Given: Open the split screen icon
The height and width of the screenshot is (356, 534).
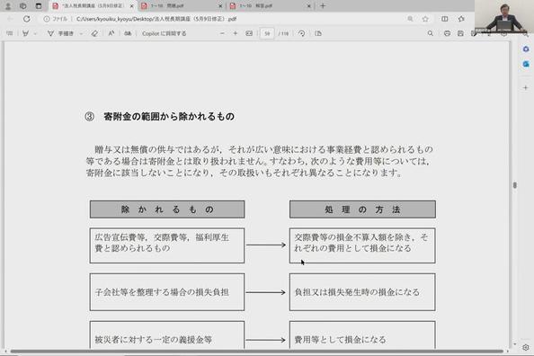Looking at the screenshot, I should 445,19.
